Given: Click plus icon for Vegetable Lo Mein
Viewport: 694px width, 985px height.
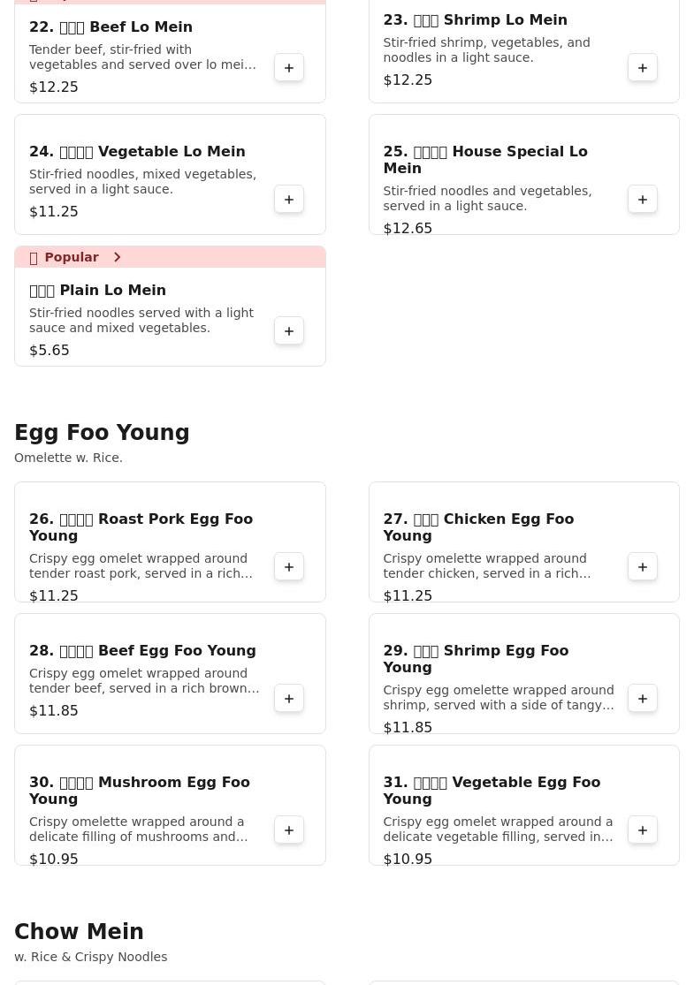Looking at the screenshot, I should (x=289, y=200).
